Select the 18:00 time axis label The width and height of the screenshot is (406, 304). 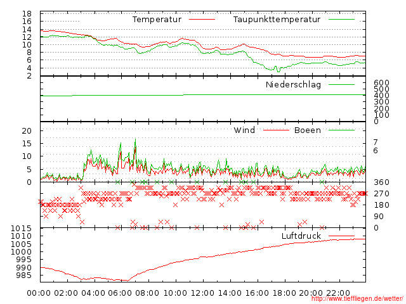point(284,293)
